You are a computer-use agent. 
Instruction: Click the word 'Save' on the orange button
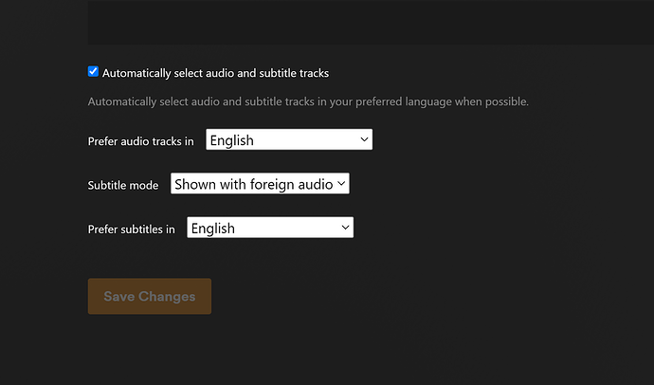coord(119,296)
